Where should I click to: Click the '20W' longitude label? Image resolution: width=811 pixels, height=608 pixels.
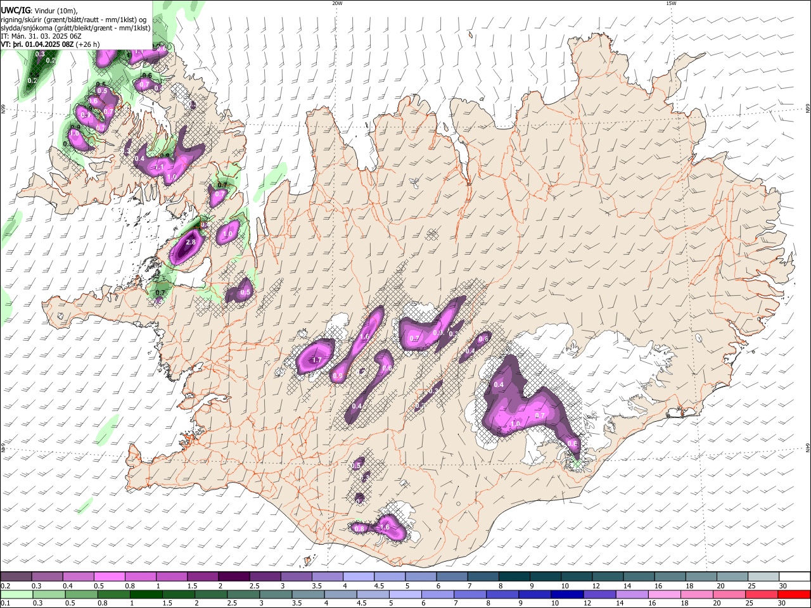click(337, 3)
